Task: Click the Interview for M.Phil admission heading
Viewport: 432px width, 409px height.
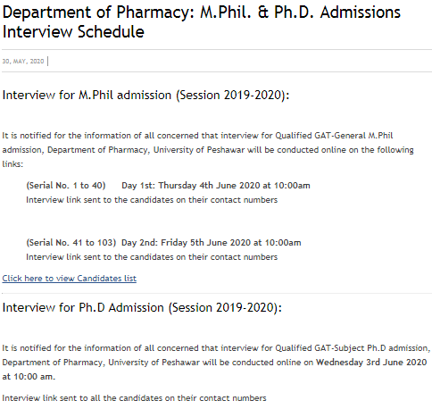Action: pos(145,96)
